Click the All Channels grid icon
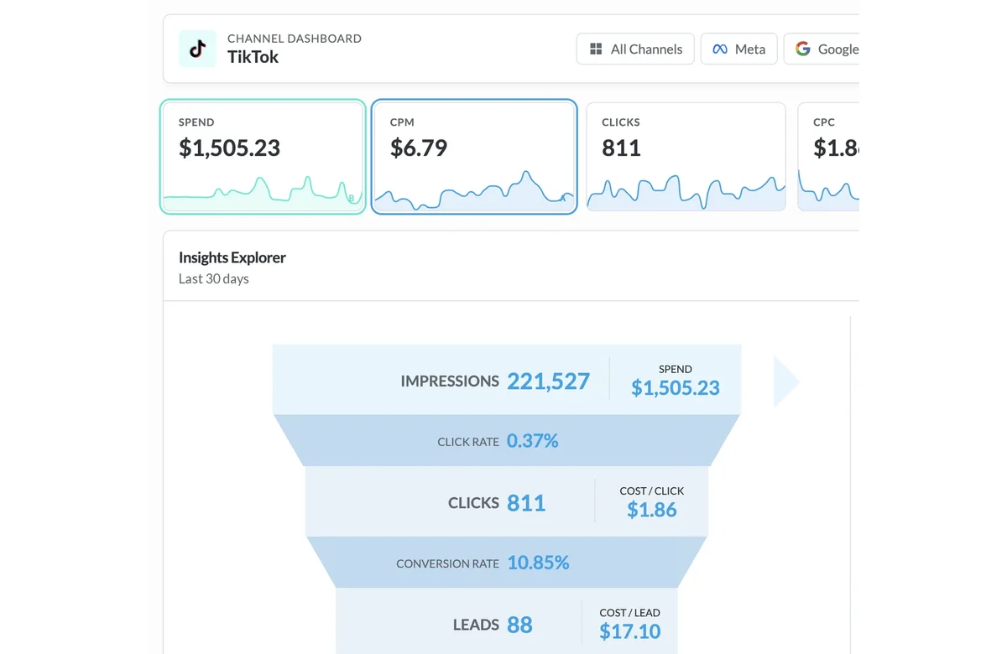 pos(596,49)
